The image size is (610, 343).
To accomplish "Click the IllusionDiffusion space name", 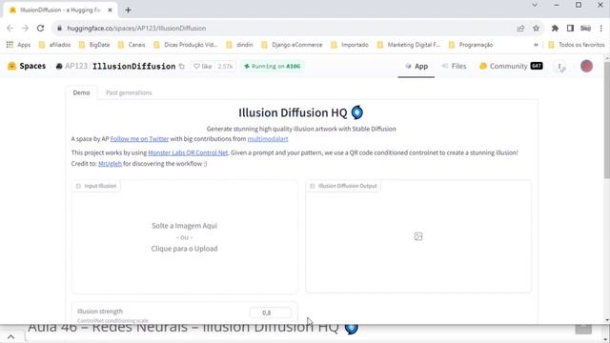I will (133, 66).
